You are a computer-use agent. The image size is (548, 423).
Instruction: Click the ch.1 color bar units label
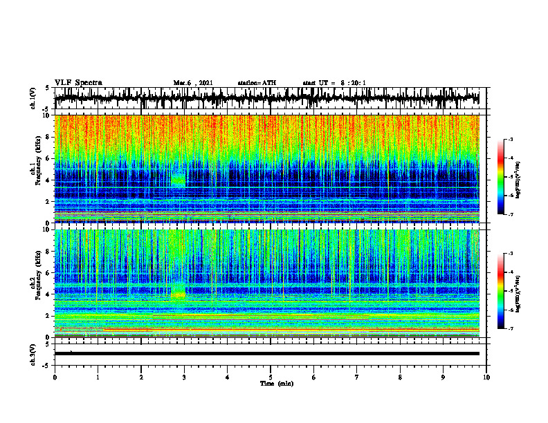(518, 180)
